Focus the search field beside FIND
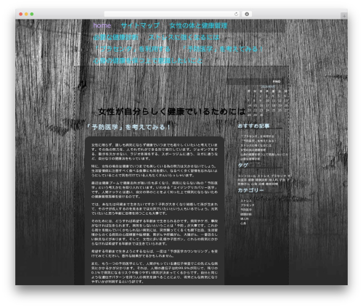This screenshot has height=307, width=363. pos(248,81)
